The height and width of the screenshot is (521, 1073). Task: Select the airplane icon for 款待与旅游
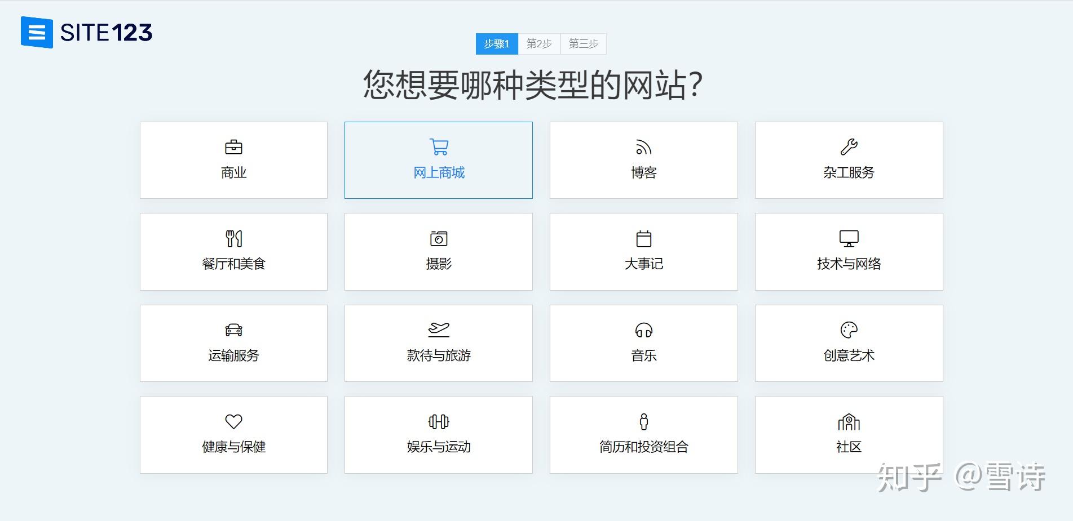pyautogui.click(x=439, y=329)
